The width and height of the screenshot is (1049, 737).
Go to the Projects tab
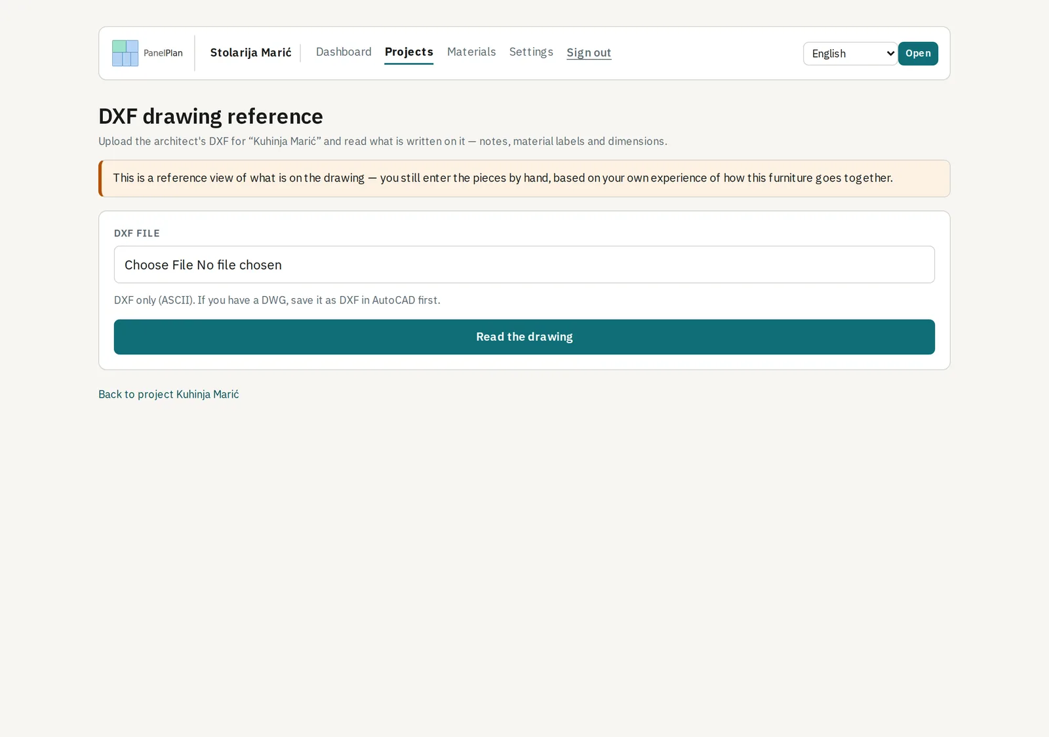pyautogui.click(x=409, y=52)
